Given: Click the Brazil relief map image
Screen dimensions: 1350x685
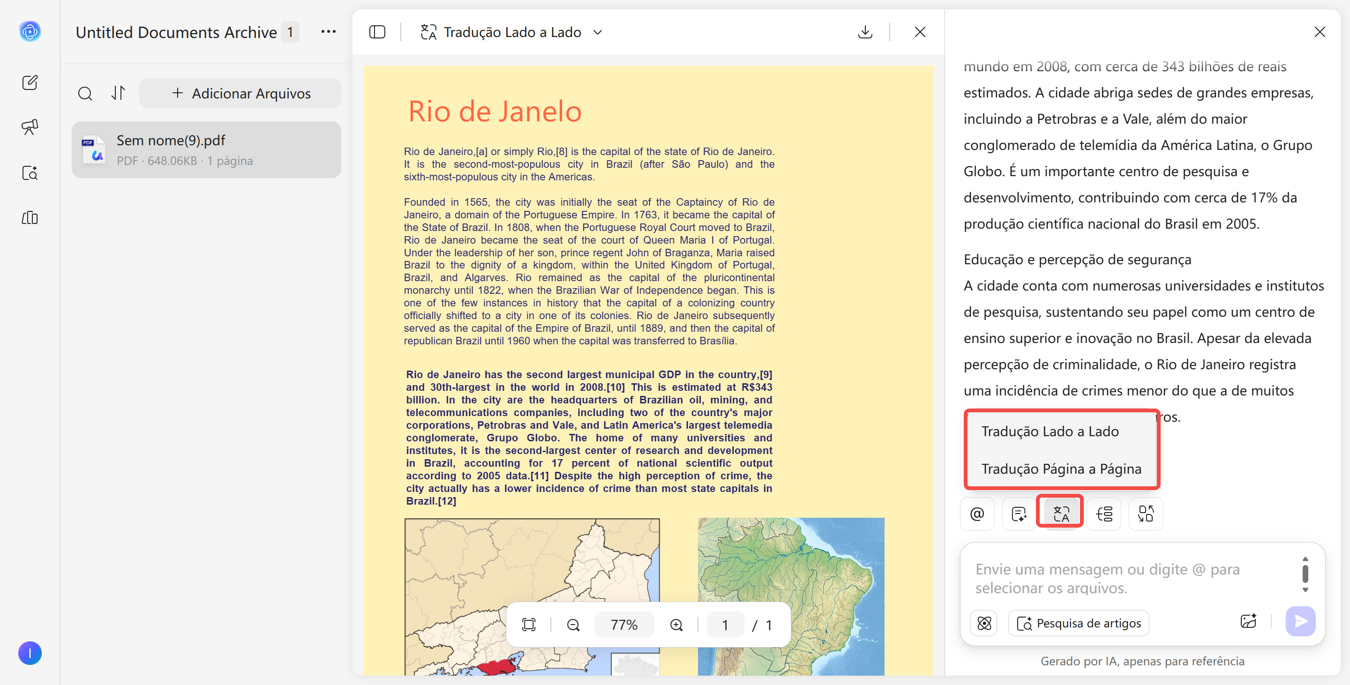Looking at the screenshot, I should coord(791,596).
